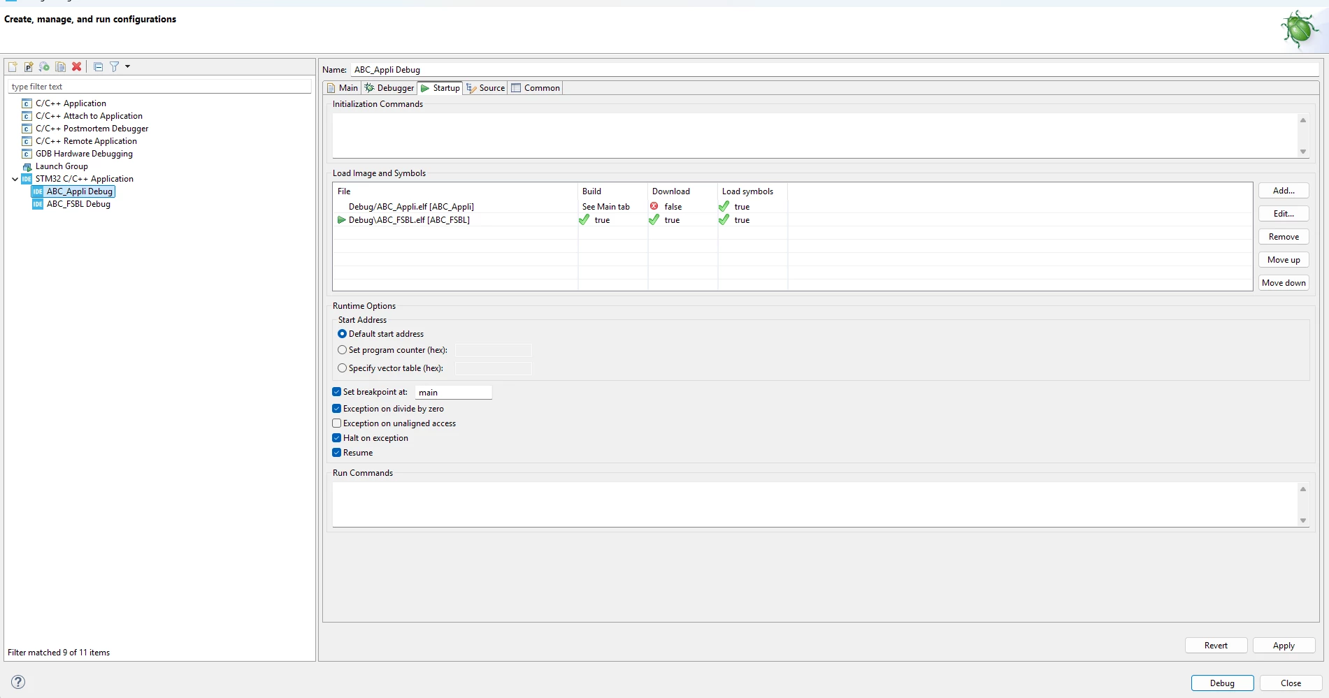Click the Debug button
The image size is (1329, 698).
(x=1222, y=683)
